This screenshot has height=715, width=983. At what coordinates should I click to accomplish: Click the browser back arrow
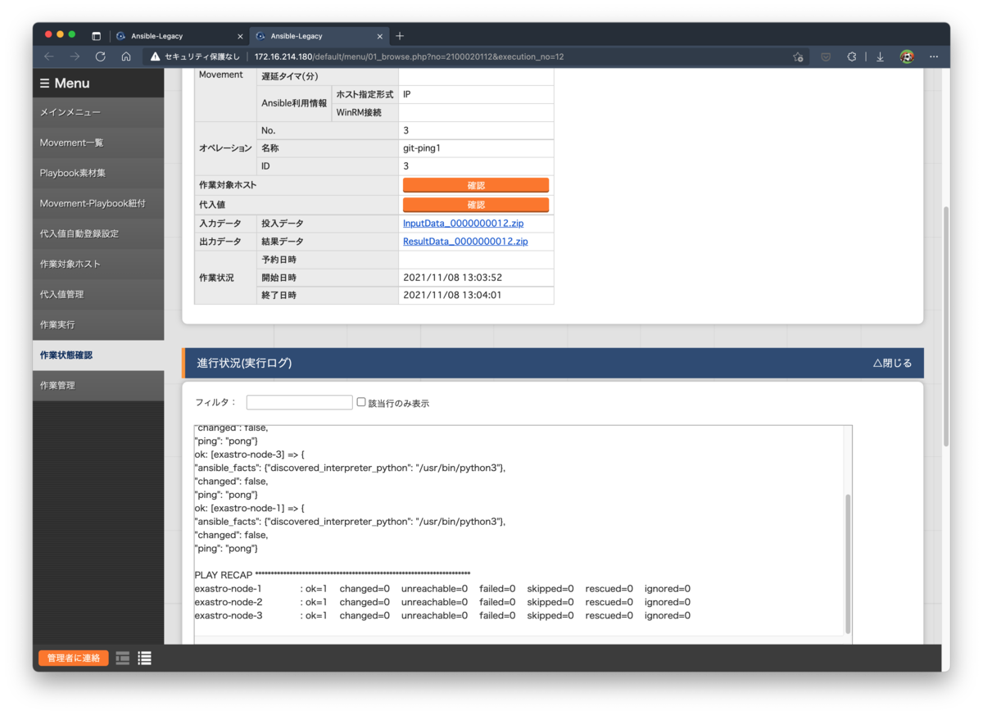pyautogui.click(x=49, y=57)
